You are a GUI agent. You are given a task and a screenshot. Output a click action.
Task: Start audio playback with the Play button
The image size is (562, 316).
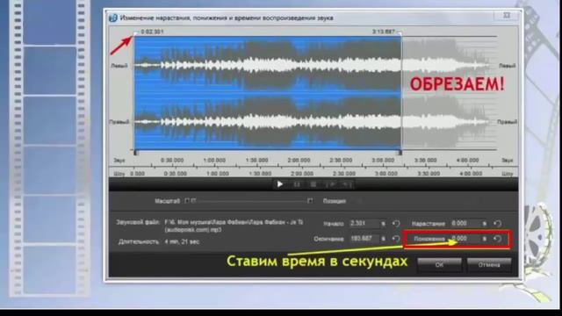280,184
